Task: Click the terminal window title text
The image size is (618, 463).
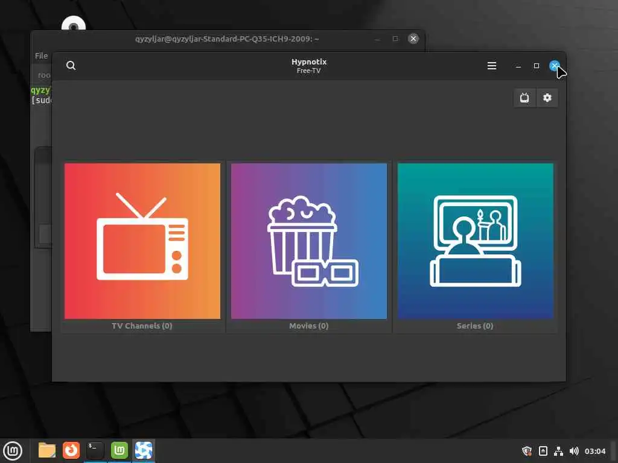Action: click(227, 39)
